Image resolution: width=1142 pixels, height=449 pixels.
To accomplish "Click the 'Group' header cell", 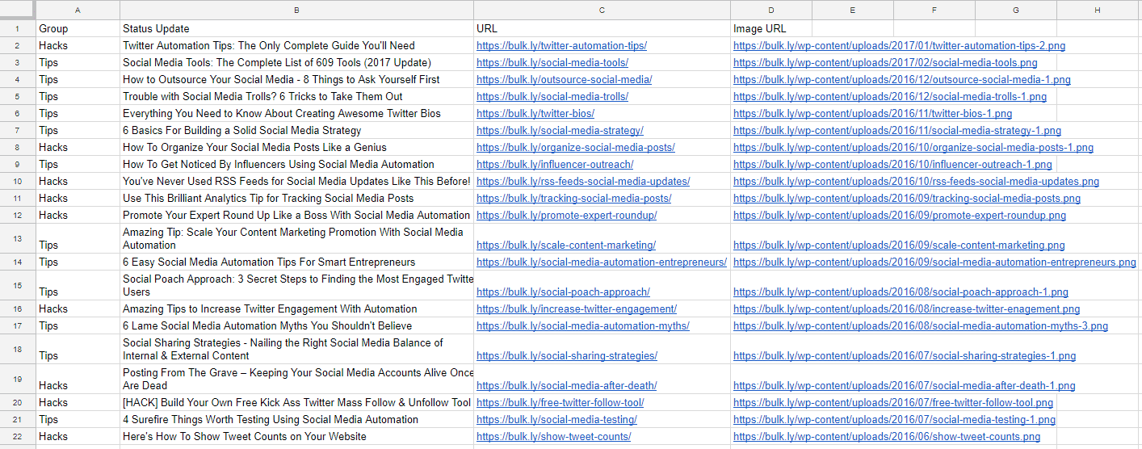I will click(78, 29).
